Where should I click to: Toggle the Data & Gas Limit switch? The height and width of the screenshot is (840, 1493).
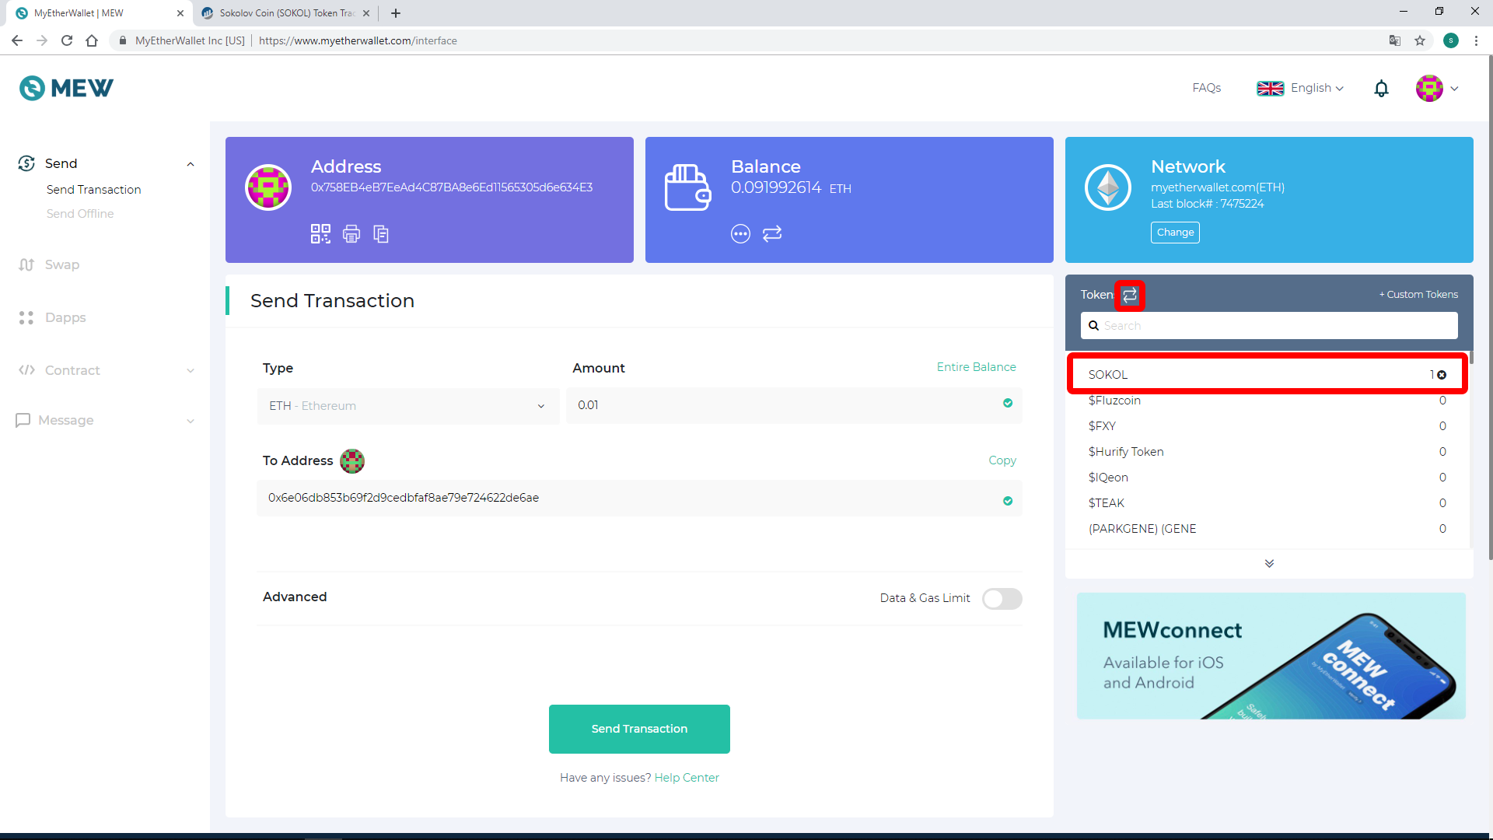1002,599
